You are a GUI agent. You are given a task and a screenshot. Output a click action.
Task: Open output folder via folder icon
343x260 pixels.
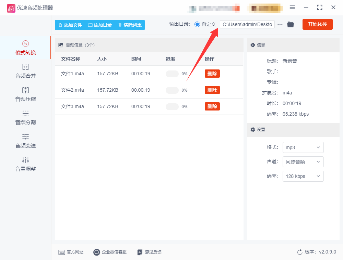(291, 24)
